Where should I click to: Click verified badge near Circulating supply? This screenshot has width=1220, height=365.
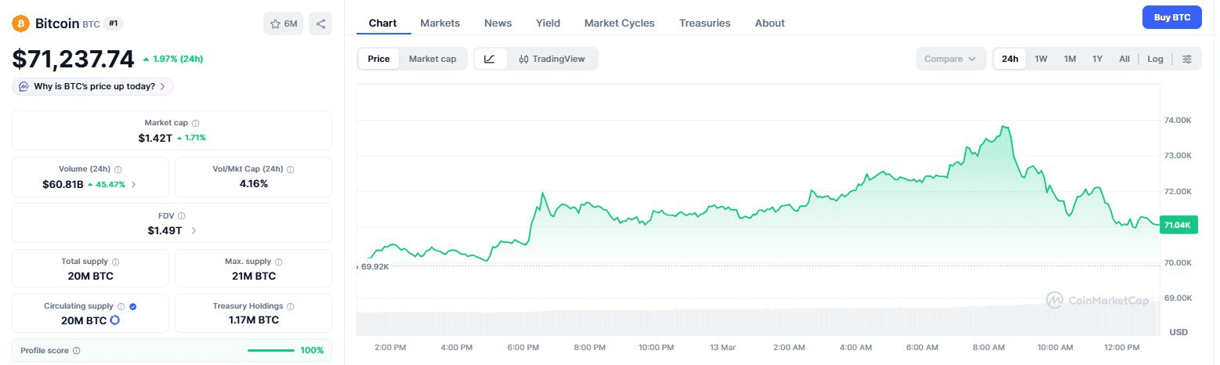(x=132, y=306)
